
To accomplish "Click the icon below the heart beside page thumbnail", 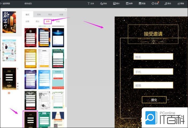I will coord(18,86).
